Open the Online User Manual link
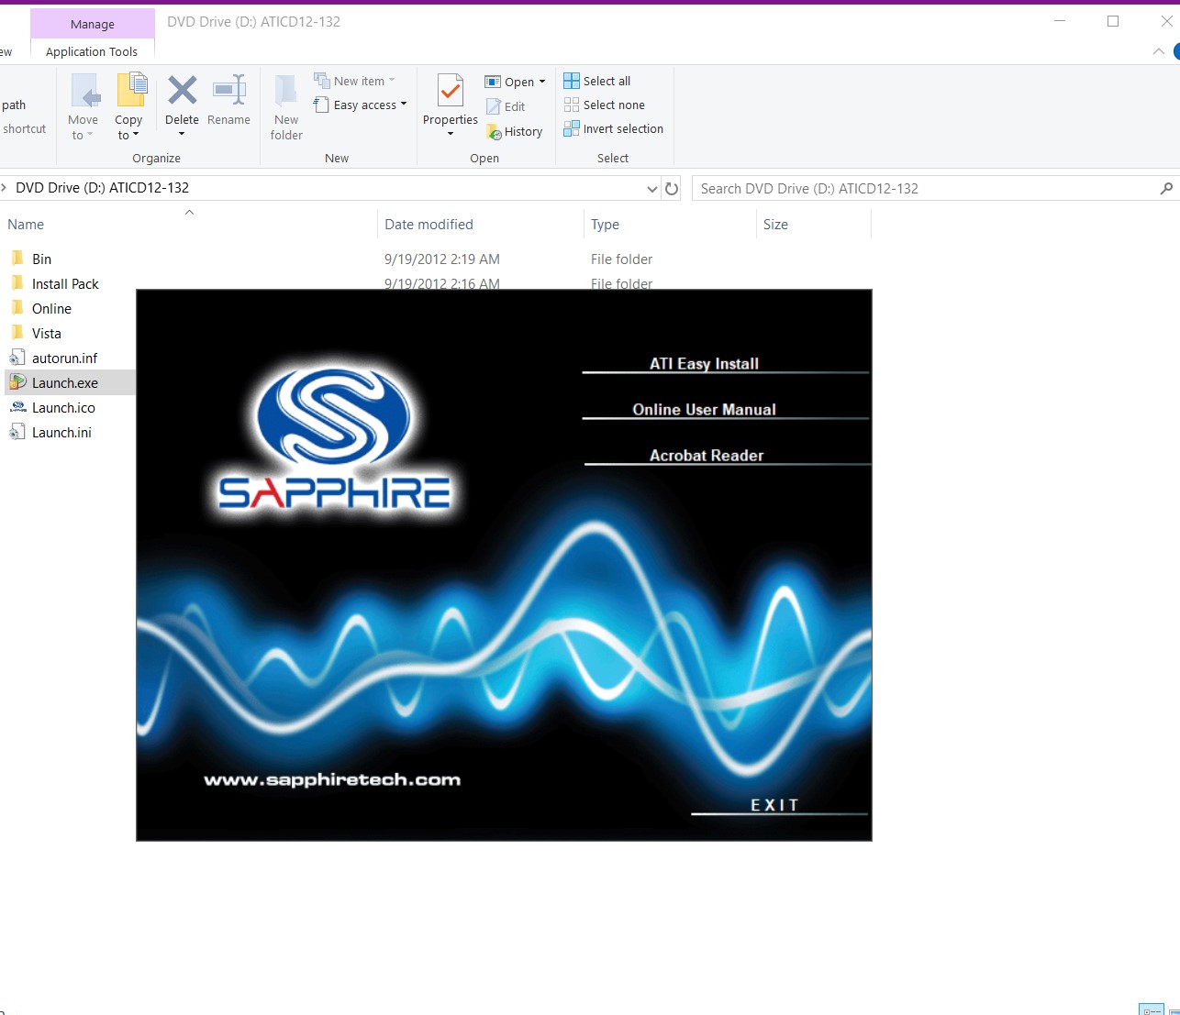This screenshot has height=1015, width=1180. pos(704,410)
